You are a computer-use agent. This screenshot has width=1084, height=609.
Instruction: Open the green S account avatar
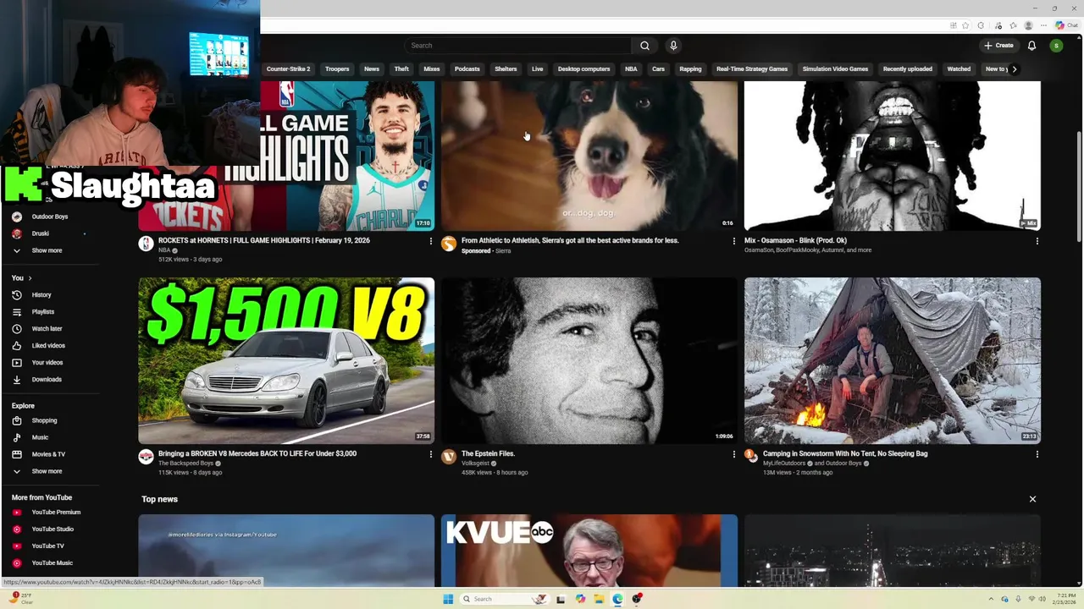coord(1056,46)
